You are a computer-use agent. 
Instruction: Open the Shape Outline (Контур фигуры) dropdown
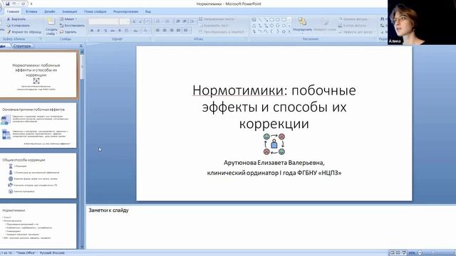[353, 26]
